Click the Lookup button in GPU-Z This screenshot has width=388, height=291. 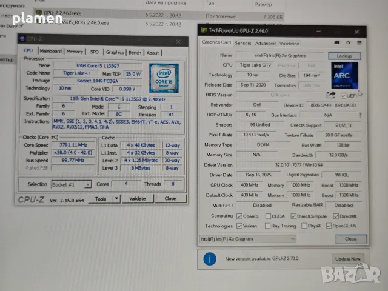click(344, 56)
